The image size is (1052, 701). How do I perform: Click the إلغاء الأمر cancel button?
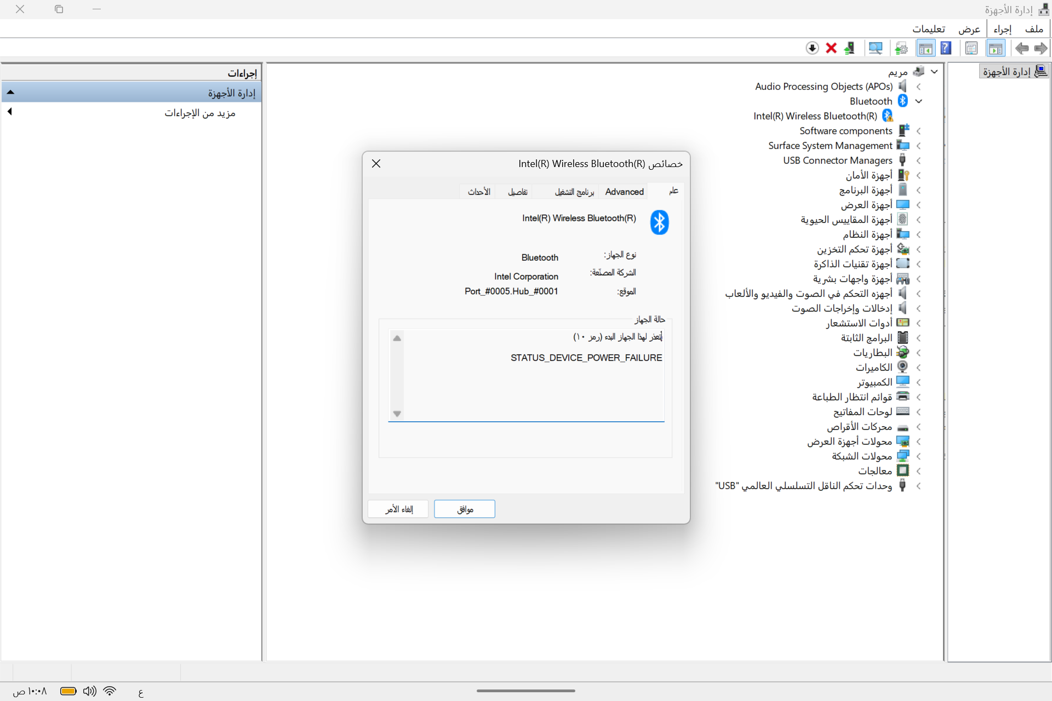[x=398, y=509]
